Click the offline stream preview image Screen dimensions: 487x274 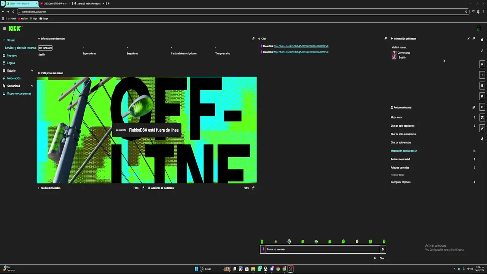click(146, 130)
